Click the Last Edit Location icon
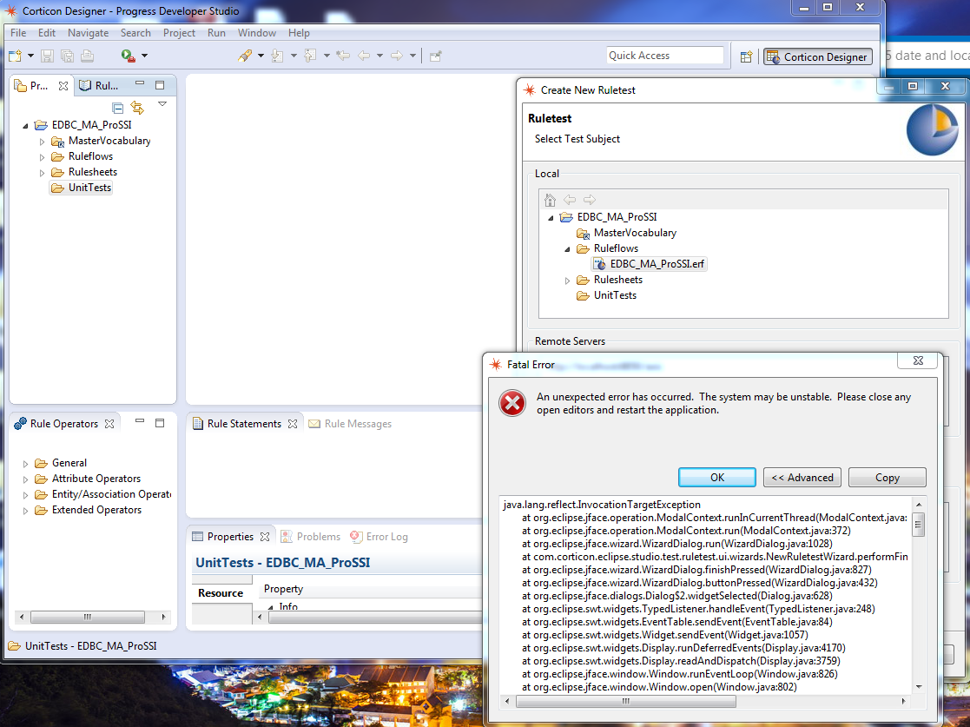The width and height of the screenshot is (970, 727). coord(343,56)
